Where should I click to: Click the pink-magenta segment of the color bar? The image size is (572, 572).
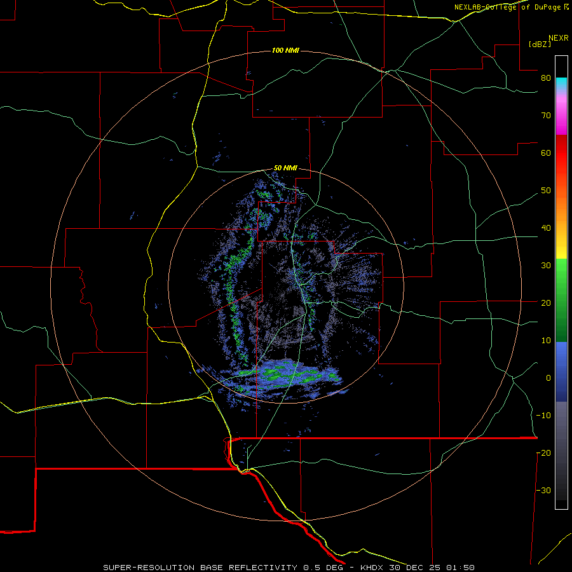click(x=561, y=115)
